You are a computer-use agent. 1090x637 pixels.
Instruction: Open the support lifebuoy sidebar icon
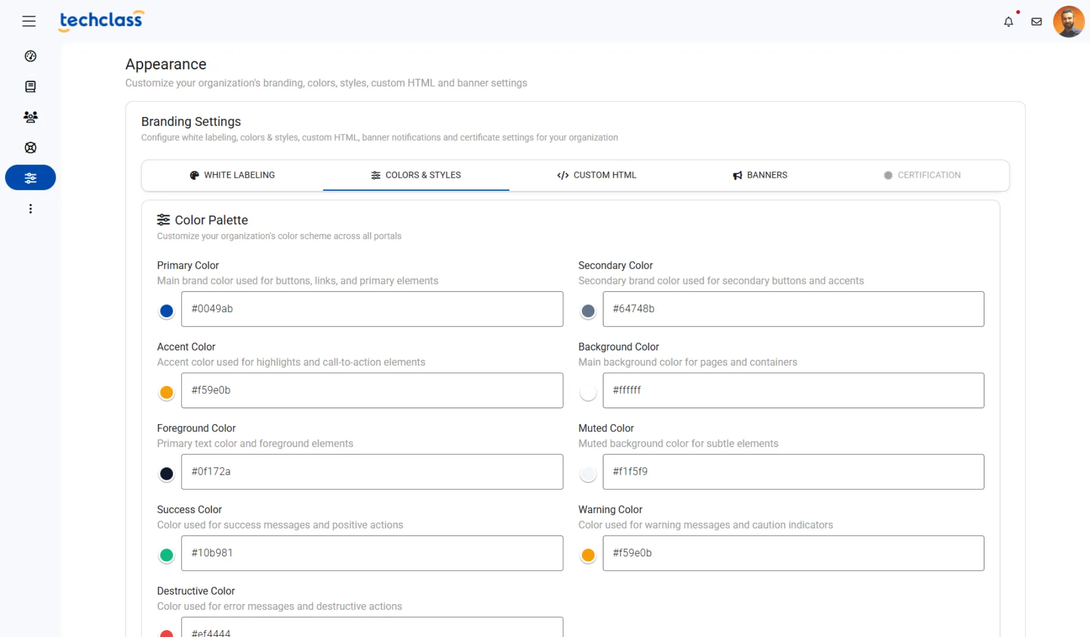(x=31, y=148)
